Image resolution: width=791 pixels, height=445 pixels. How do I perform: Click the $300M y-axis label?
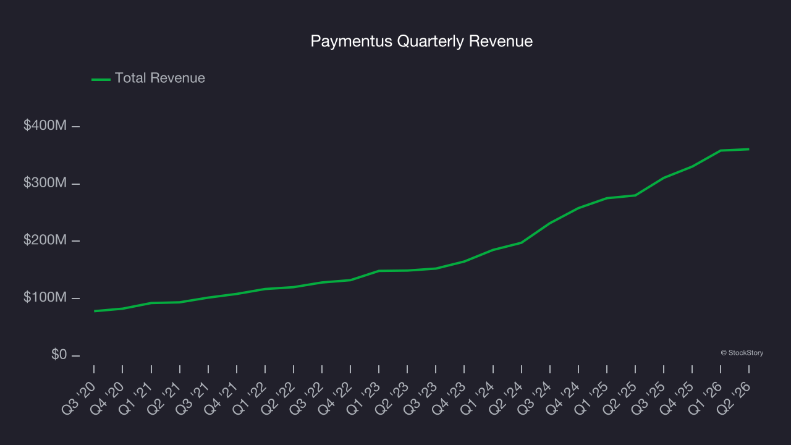tap(44, 183)
